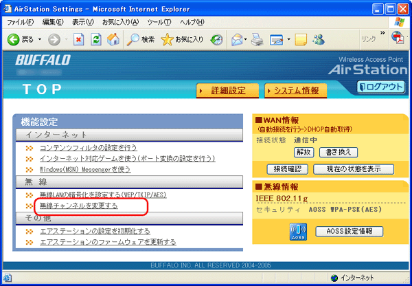Click the 無線情報 panel heading

[277, 187]
